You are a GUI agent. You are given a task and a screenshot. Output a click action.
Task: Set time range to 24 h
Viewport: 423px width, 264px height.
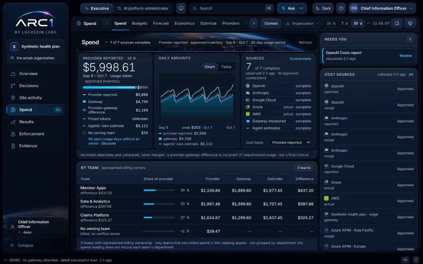[x=331, y=23]
